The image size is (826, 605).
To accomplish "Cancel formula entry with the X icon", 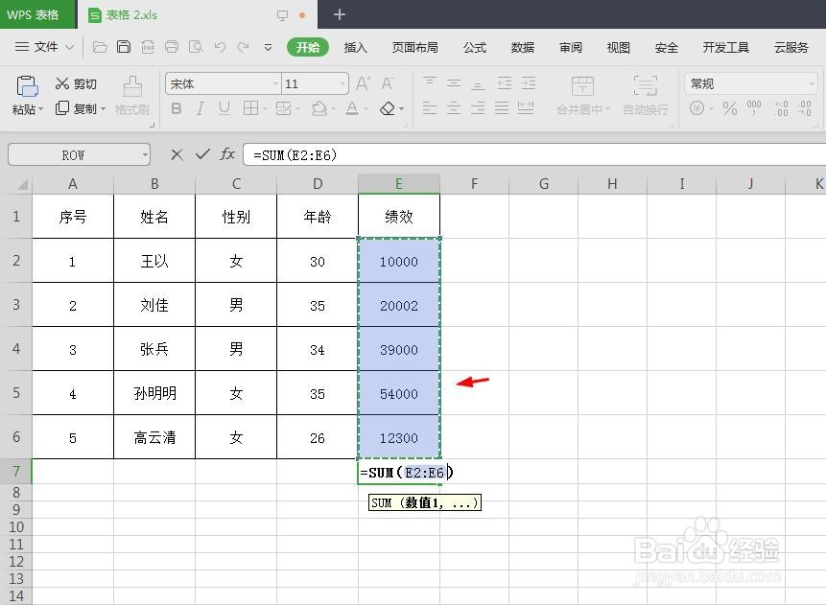I will pos(177,154).
